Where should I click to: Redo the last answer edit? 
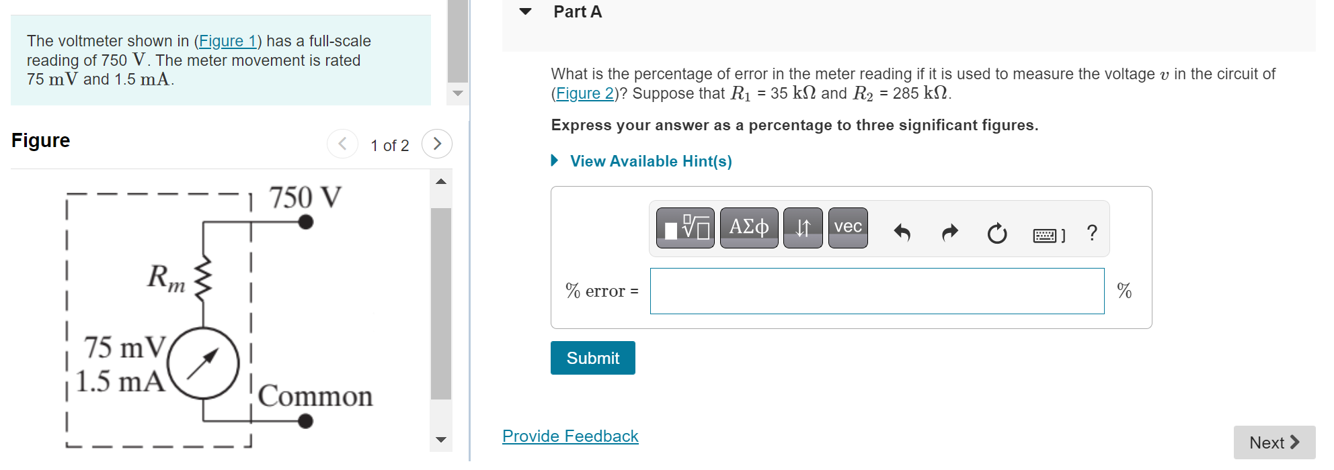click(949, 233)
